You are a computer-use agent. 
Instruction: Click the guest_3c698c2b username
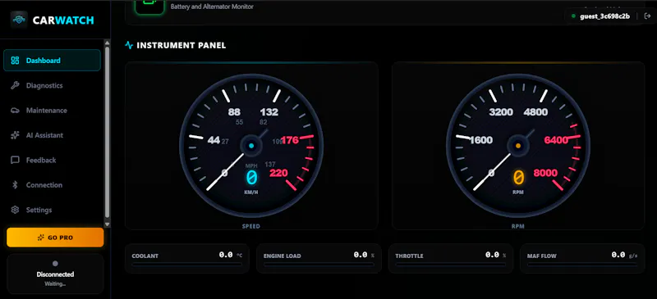coord(604,16)
